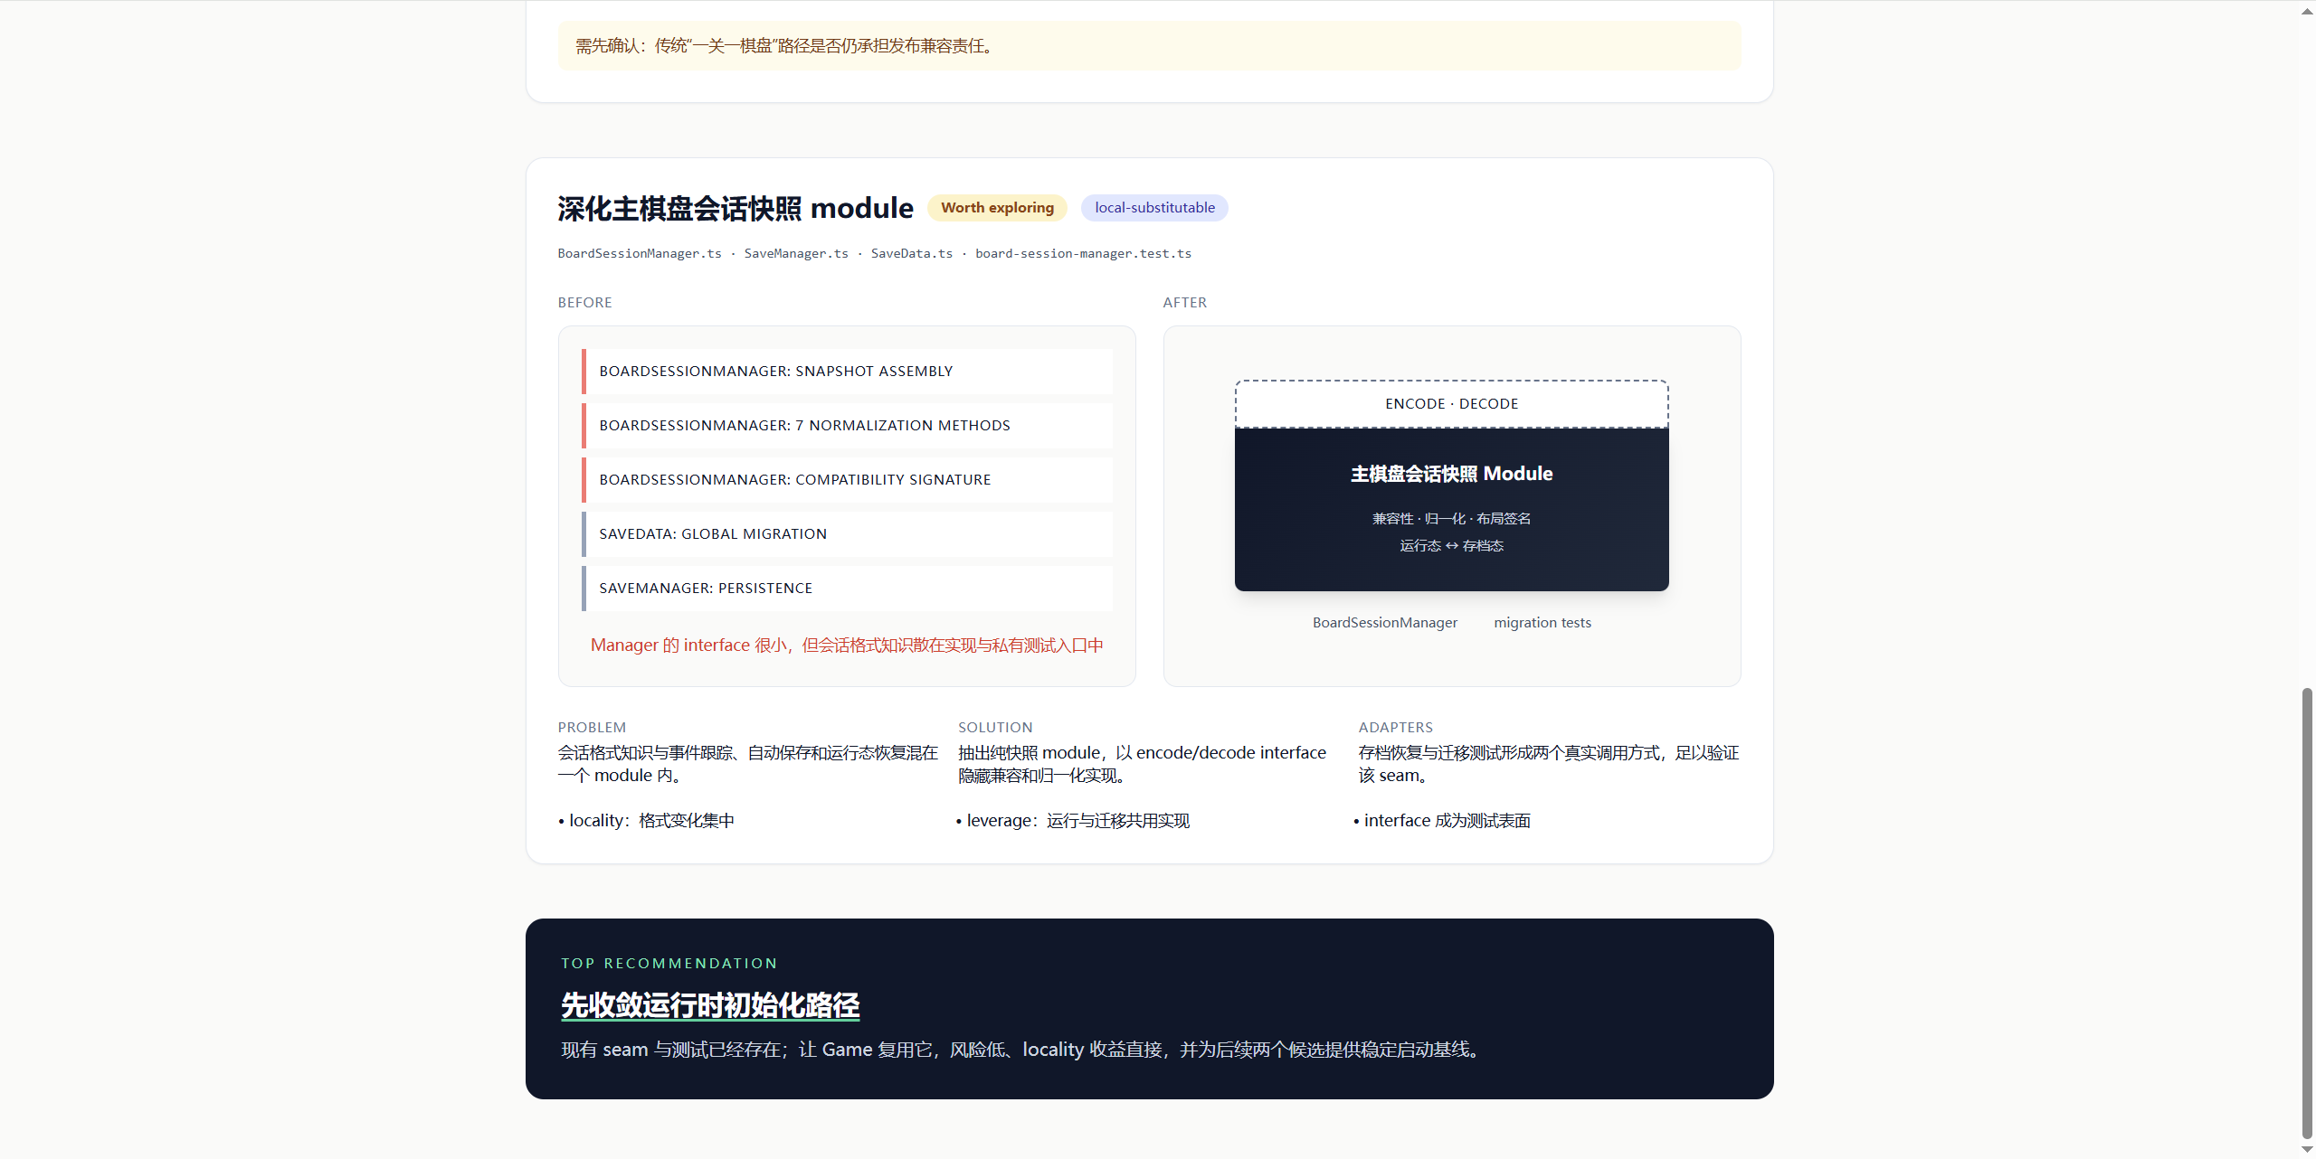Select the BoardSessionManager.ts file name
This screenshot has height=1159, width=2316.
[x=640, y=253]
